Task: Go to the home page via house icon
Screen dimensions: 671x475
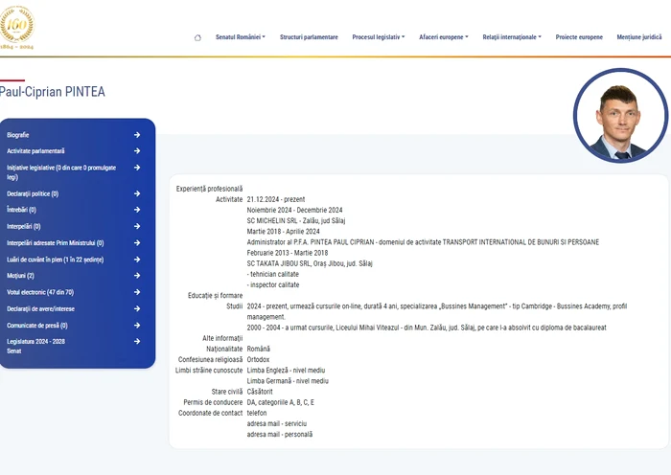Action: click(197, 37)
